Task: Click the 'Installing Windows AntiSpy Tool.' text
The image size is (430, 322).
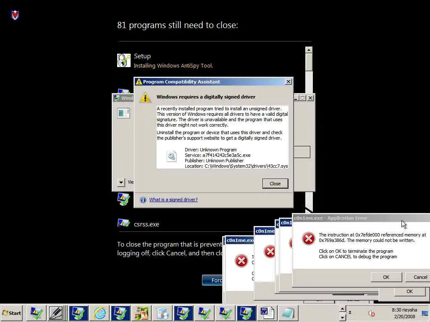Action: click(x=173, y=66)
